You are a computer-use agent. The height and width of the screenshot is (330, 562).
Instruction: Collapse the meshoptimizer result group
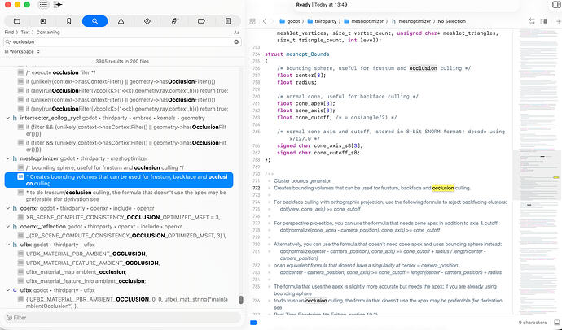pyautogui.click(x=7, y=158)
